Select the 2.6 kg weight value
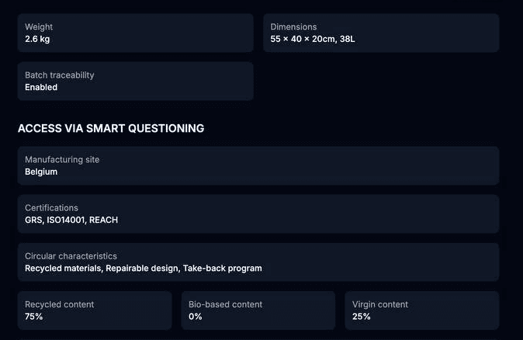 tap(37, 39)
